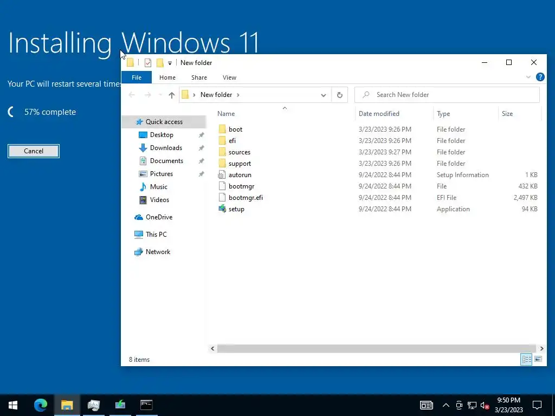Open the boot folder
Image resolution: width=555 pixels, height=416 pixels.
tap(235, 129)
